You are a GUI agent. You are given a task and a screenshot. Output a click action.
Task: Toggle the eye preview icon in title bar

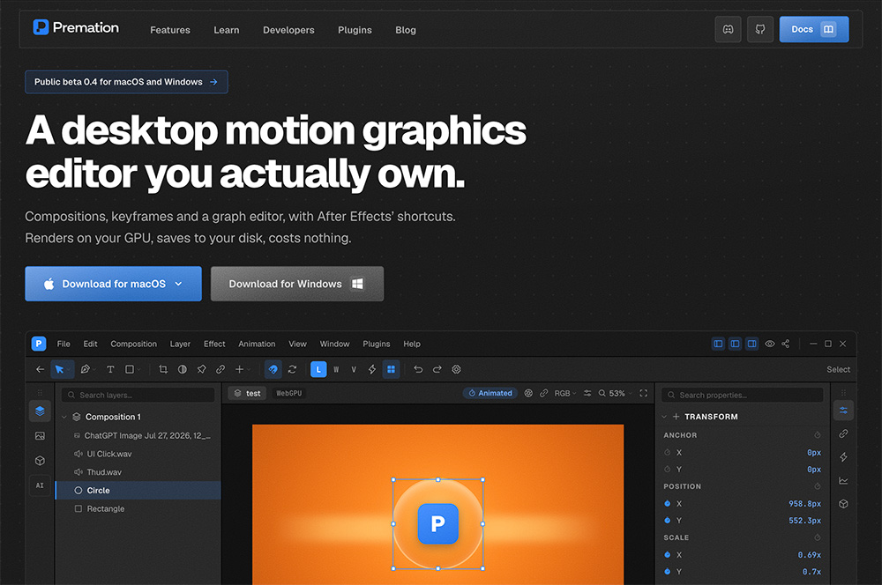click(x=769, y=344)
